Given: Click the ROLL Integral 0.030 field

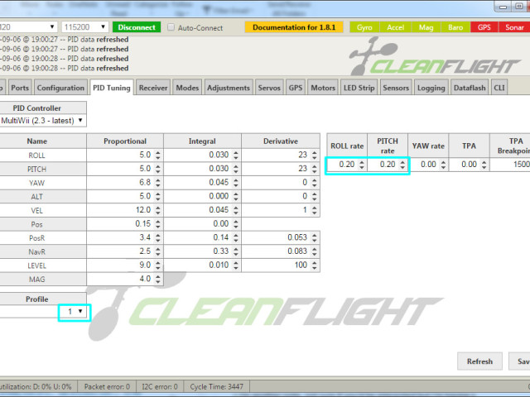Looking at the screenshot, I should click(x=202, y=155).
